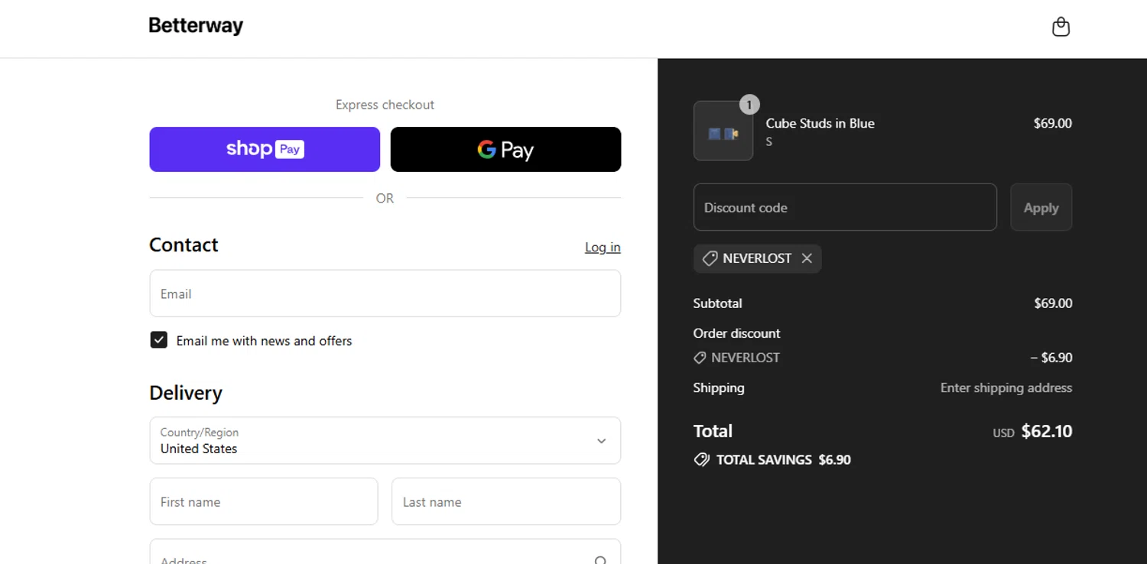This screenshot has height=564, width=1147.
Task: Focus the First name field
Action: coord(264,501)
